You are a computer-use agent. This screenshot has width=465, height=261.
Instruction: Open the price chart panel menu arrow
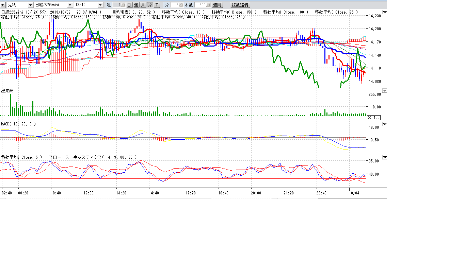click(x=385, y=12)
